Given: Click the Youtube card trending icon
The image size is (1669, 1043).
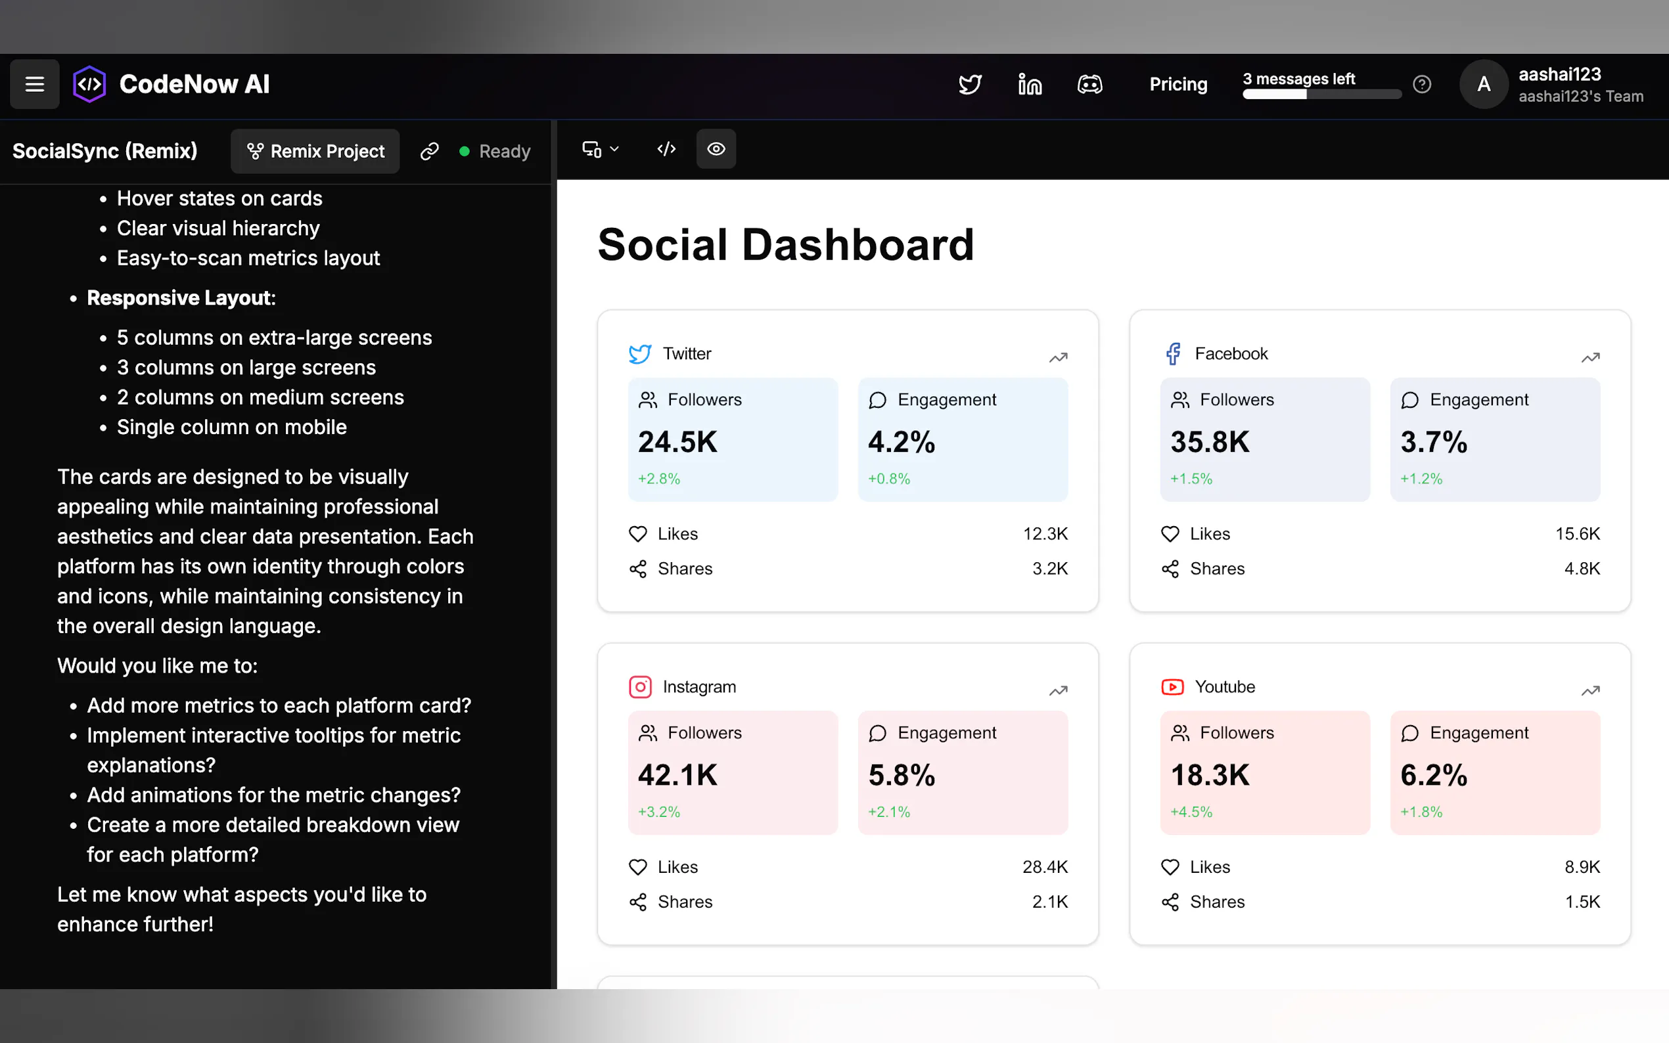Looking at the screenshot, I should point(1589,690).
